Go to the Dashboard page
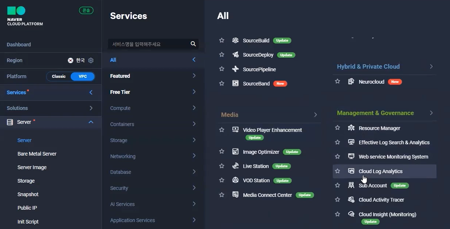This screenshot has width=450, height=229. [19, 45]
